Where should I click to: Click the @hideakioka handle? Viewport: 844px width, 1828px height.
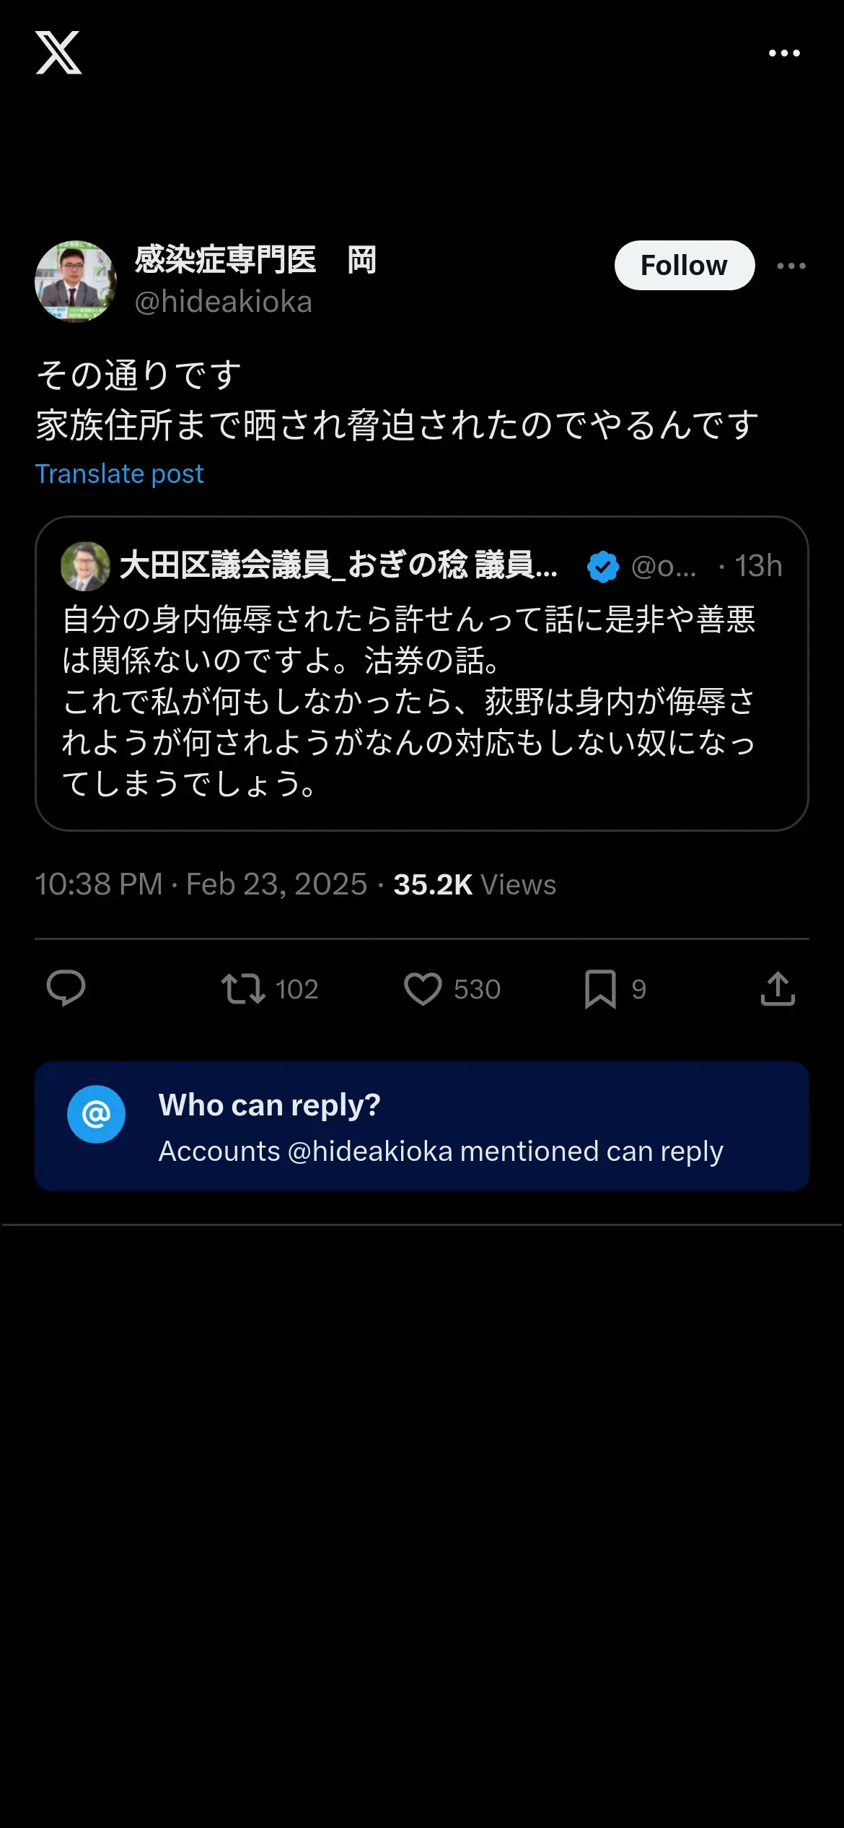click(223, 302)
